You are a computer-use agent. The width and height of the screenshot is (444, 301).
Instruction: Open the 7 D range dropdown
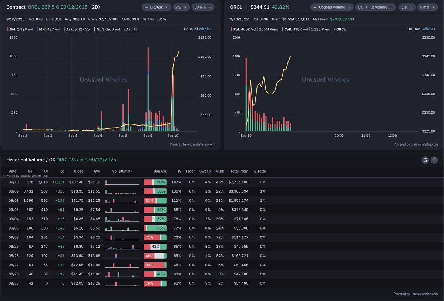(181, 7)
